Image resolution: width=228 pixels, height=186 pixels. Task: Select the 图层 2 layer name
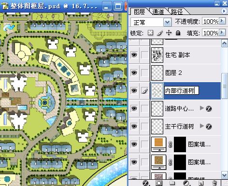173,73
